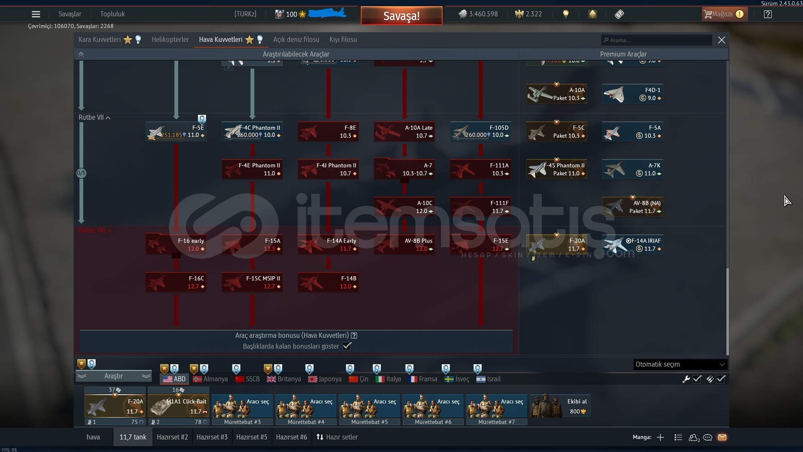Click the silver lions currency 3.460.598
Viewport: 803px width, 452px height.
pyautogui.click(x=478, y=14)
